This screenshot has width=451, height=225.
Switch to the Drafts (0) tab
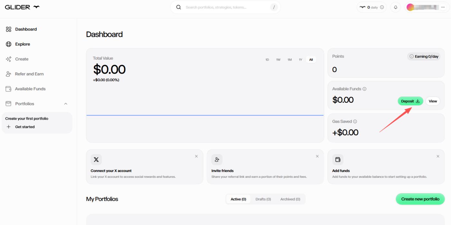[263, 199]
